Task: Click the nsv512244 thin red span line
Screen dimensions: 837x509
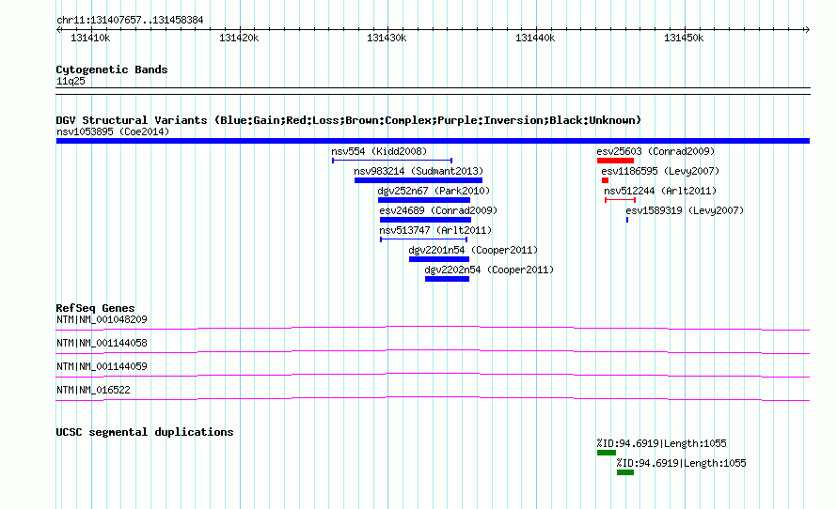Action: click(620, 200)
